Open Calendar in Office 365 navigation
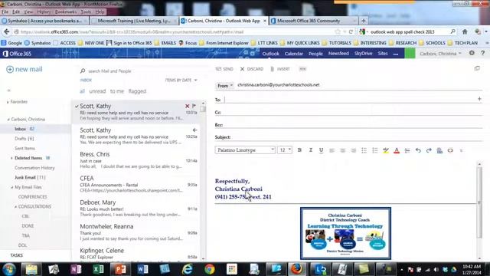Viewport: 490px width, 276px height. pyautogui.click(x=294, y=54)
